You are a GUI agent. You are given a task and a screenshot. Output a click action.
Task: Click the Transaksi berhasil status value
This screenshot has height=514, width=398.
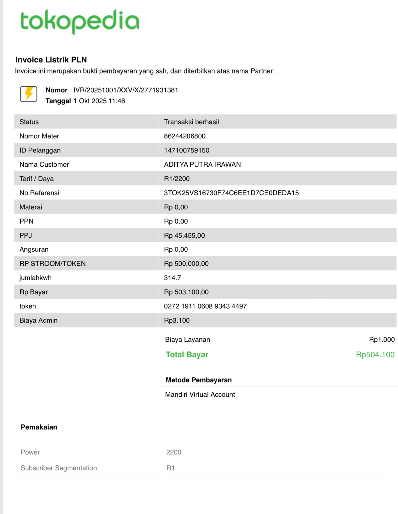[x=191, y=122]
